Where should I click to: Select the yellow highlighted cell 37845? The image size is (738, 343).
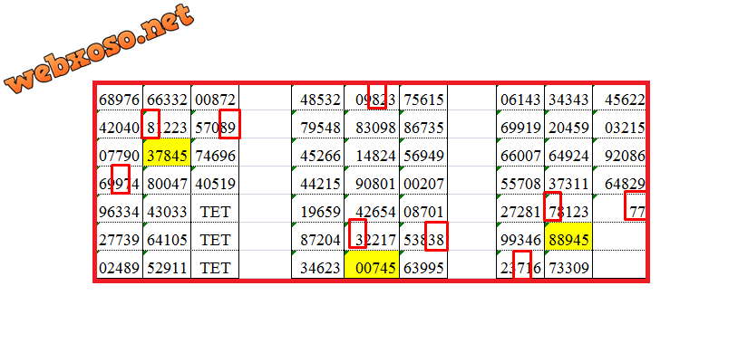[167, 152]
